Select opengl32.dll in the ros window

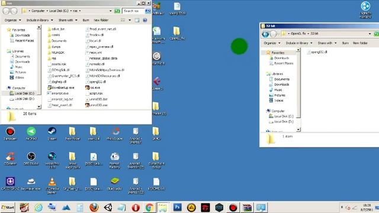pos(96,82)
